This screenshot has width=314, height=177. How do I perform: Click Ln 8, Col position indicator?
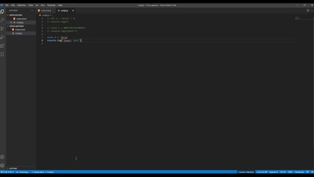click(262, 172)
